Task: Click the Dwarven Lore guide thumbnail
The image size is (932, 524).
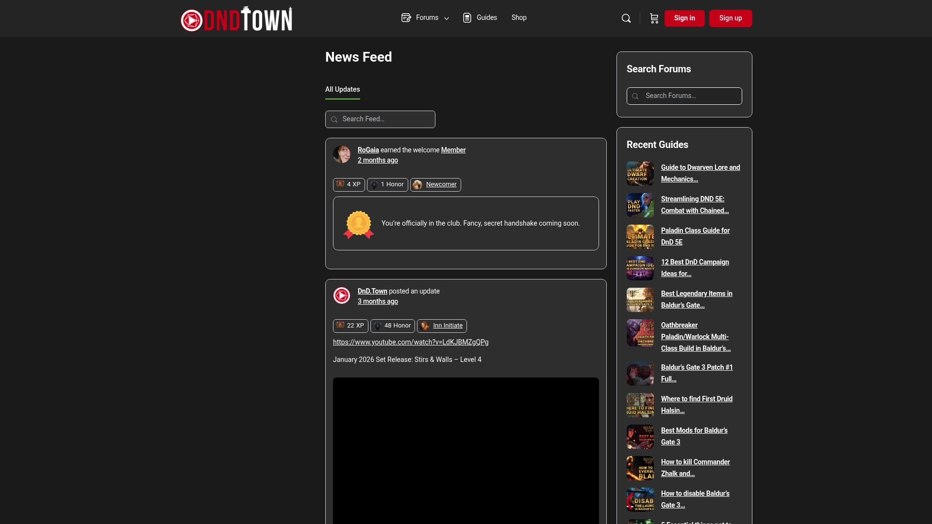Action: tap(640, 174)
